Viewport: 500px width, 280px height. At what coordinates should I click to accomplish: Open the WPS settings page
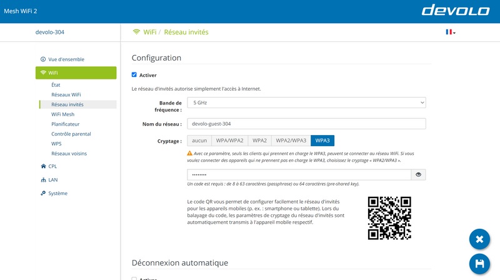tap(56, 144)
